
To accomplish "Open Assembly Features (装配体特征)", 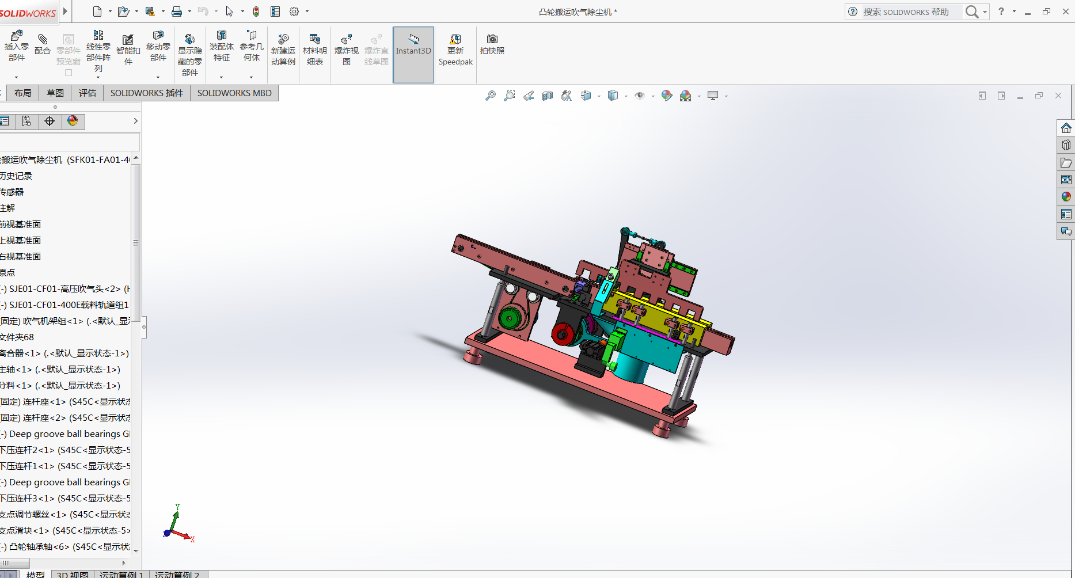I will (222, 46).
